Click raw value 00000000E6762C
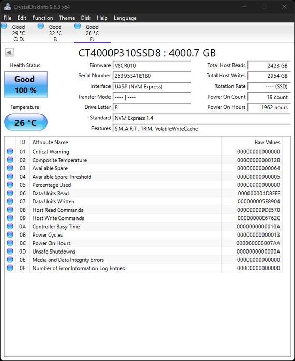Image resolution: width=295 pixels, height=361 pixels. [259, 218]
